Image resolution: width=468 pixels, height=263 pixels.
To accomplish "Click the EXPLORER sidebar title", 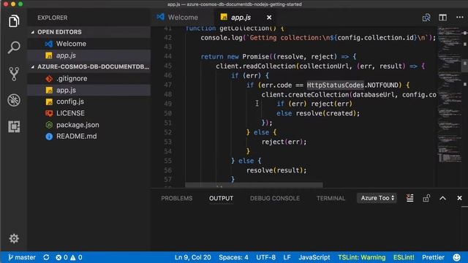I will 53,18.
